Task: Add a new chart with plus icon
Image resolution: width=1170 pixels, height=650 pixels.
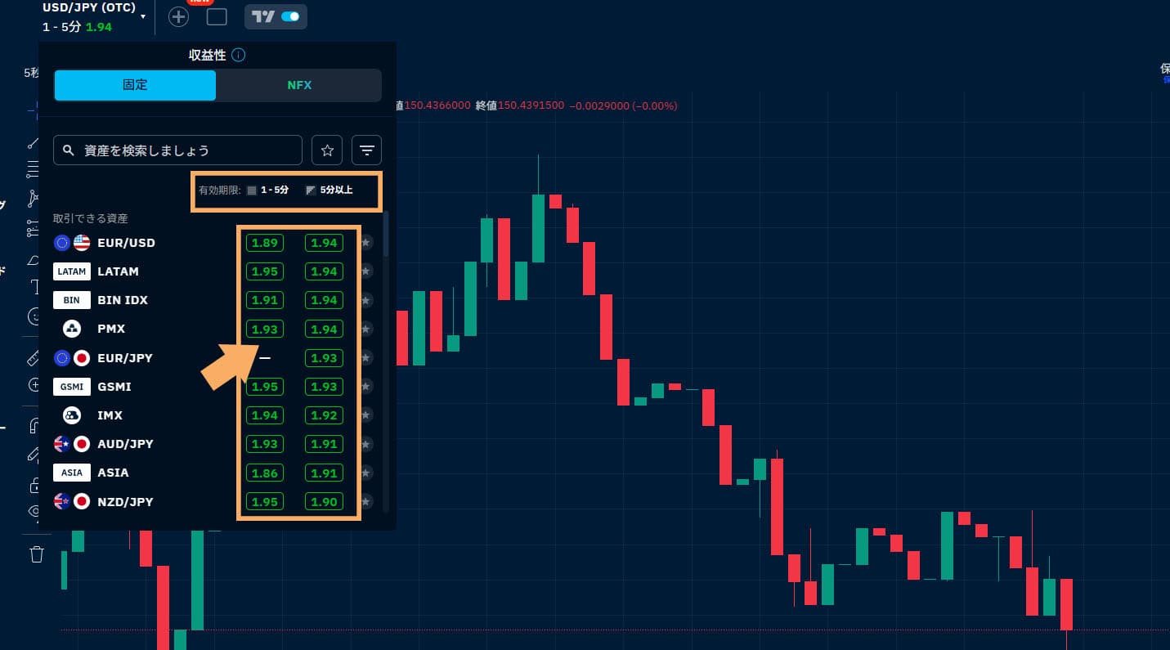Action: [178, 16]
